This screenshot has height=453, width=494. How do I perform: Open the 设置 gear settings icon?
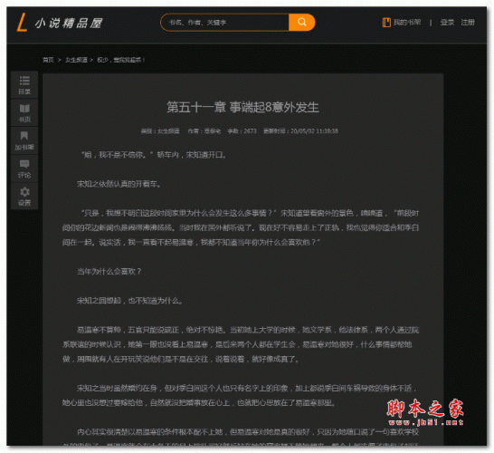pyautogui.click(x=24, y=197)
